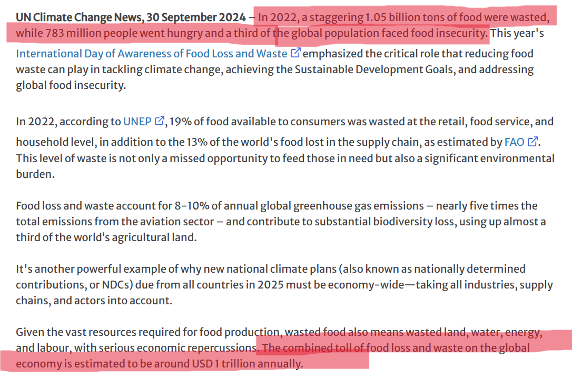Click the phrase "serious economic repercussions"
The width and height of the screenshot is (572, 378).
[x=177, y=348]
